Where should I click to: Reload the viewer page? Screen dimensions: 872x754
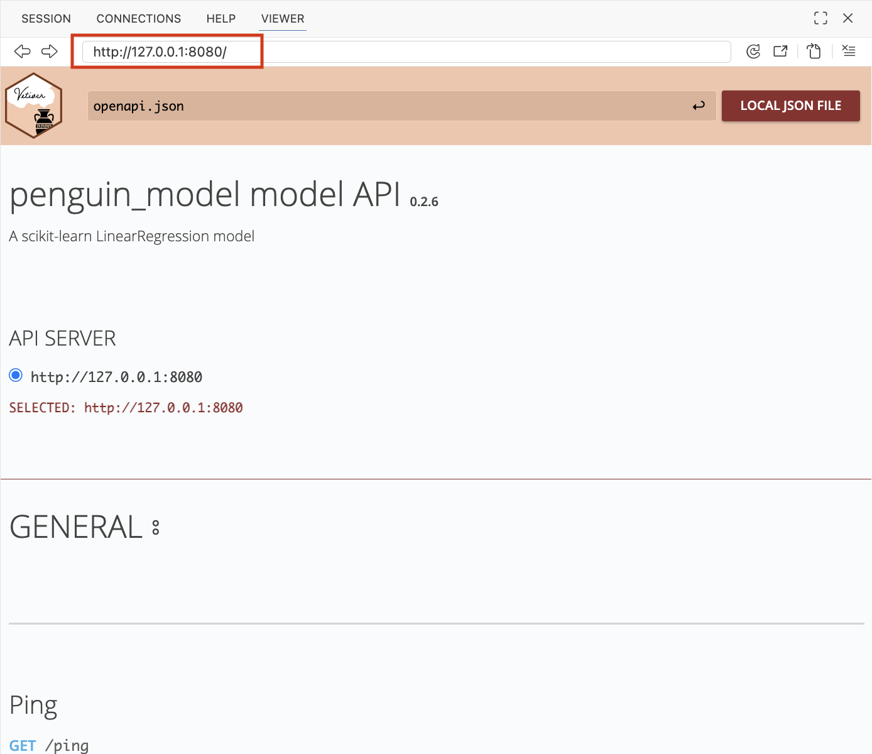(753, 52)
